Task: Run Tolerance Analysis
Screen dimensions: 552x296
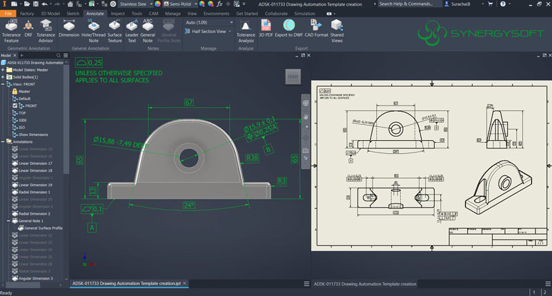Action: (246, 31)
